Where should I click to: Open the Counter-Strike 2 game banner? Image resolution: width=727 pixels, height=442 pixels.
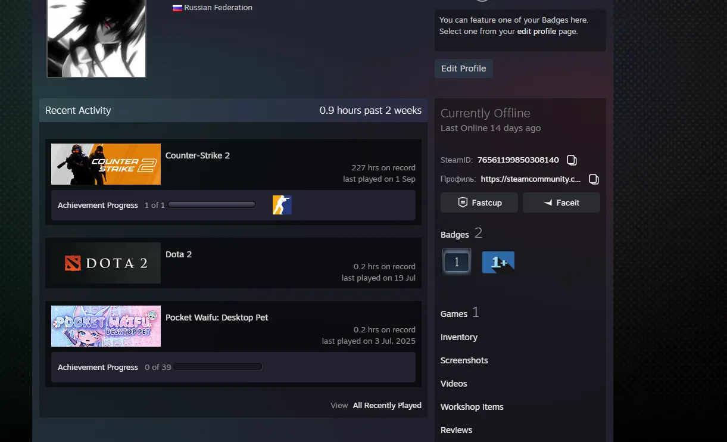pyautogui.click(x=106, y=164)
